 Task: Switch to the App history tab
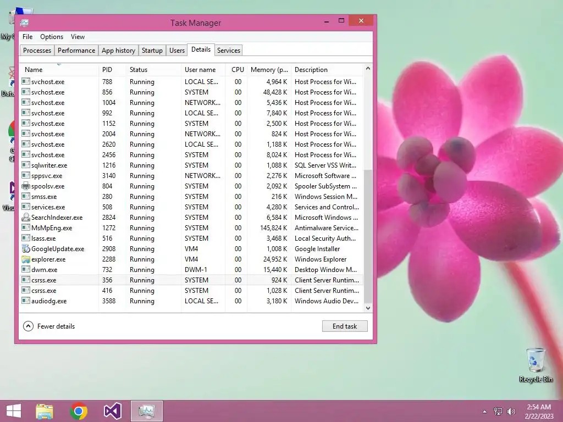[119, 50]
